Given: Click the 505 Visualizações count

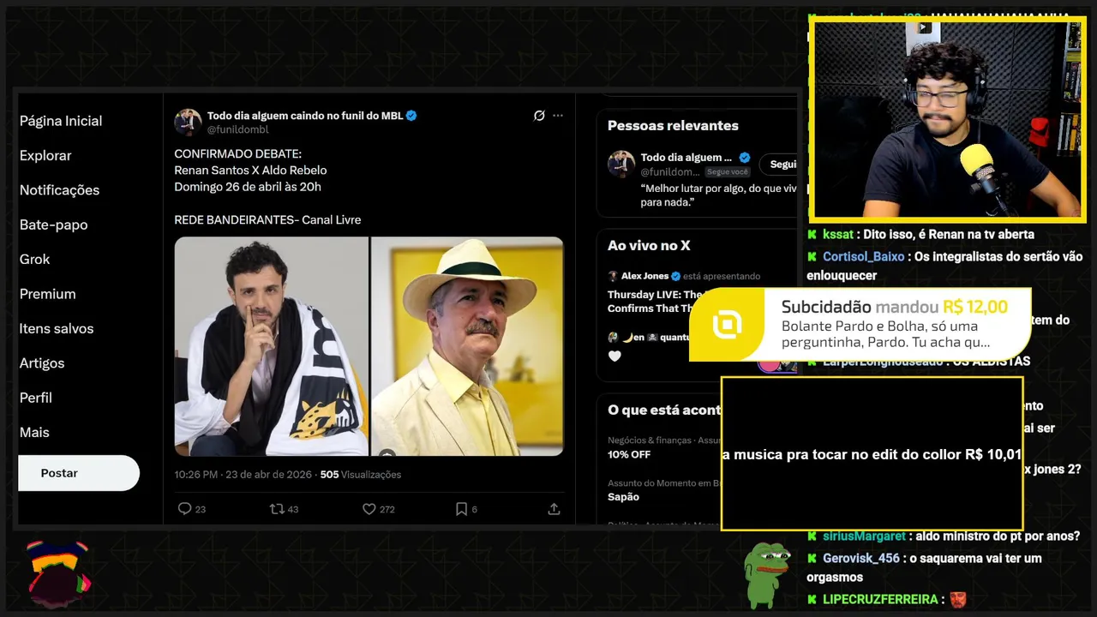Looking at the screenshot, I should coord(360,474).
